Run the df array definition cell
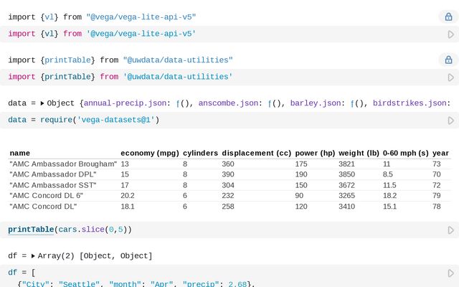This screenshot has height=287, width=459. point(450,273)
